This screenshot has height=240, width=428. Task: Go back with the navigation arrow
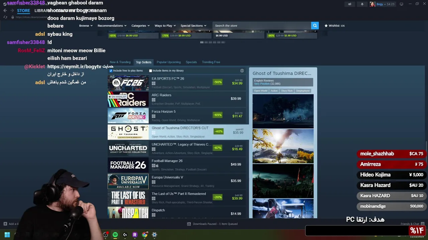[x=5, y=11]
